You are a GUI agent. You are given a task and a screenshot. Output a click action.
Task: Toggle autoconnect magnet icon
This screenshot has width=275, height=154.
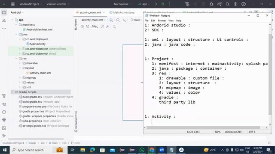click(88, 27)
